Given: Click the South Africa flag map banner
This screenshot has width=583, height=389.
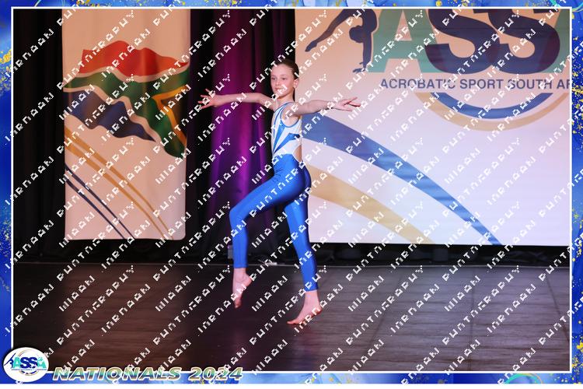Looking at the screenshot, I should coord(126,124).
